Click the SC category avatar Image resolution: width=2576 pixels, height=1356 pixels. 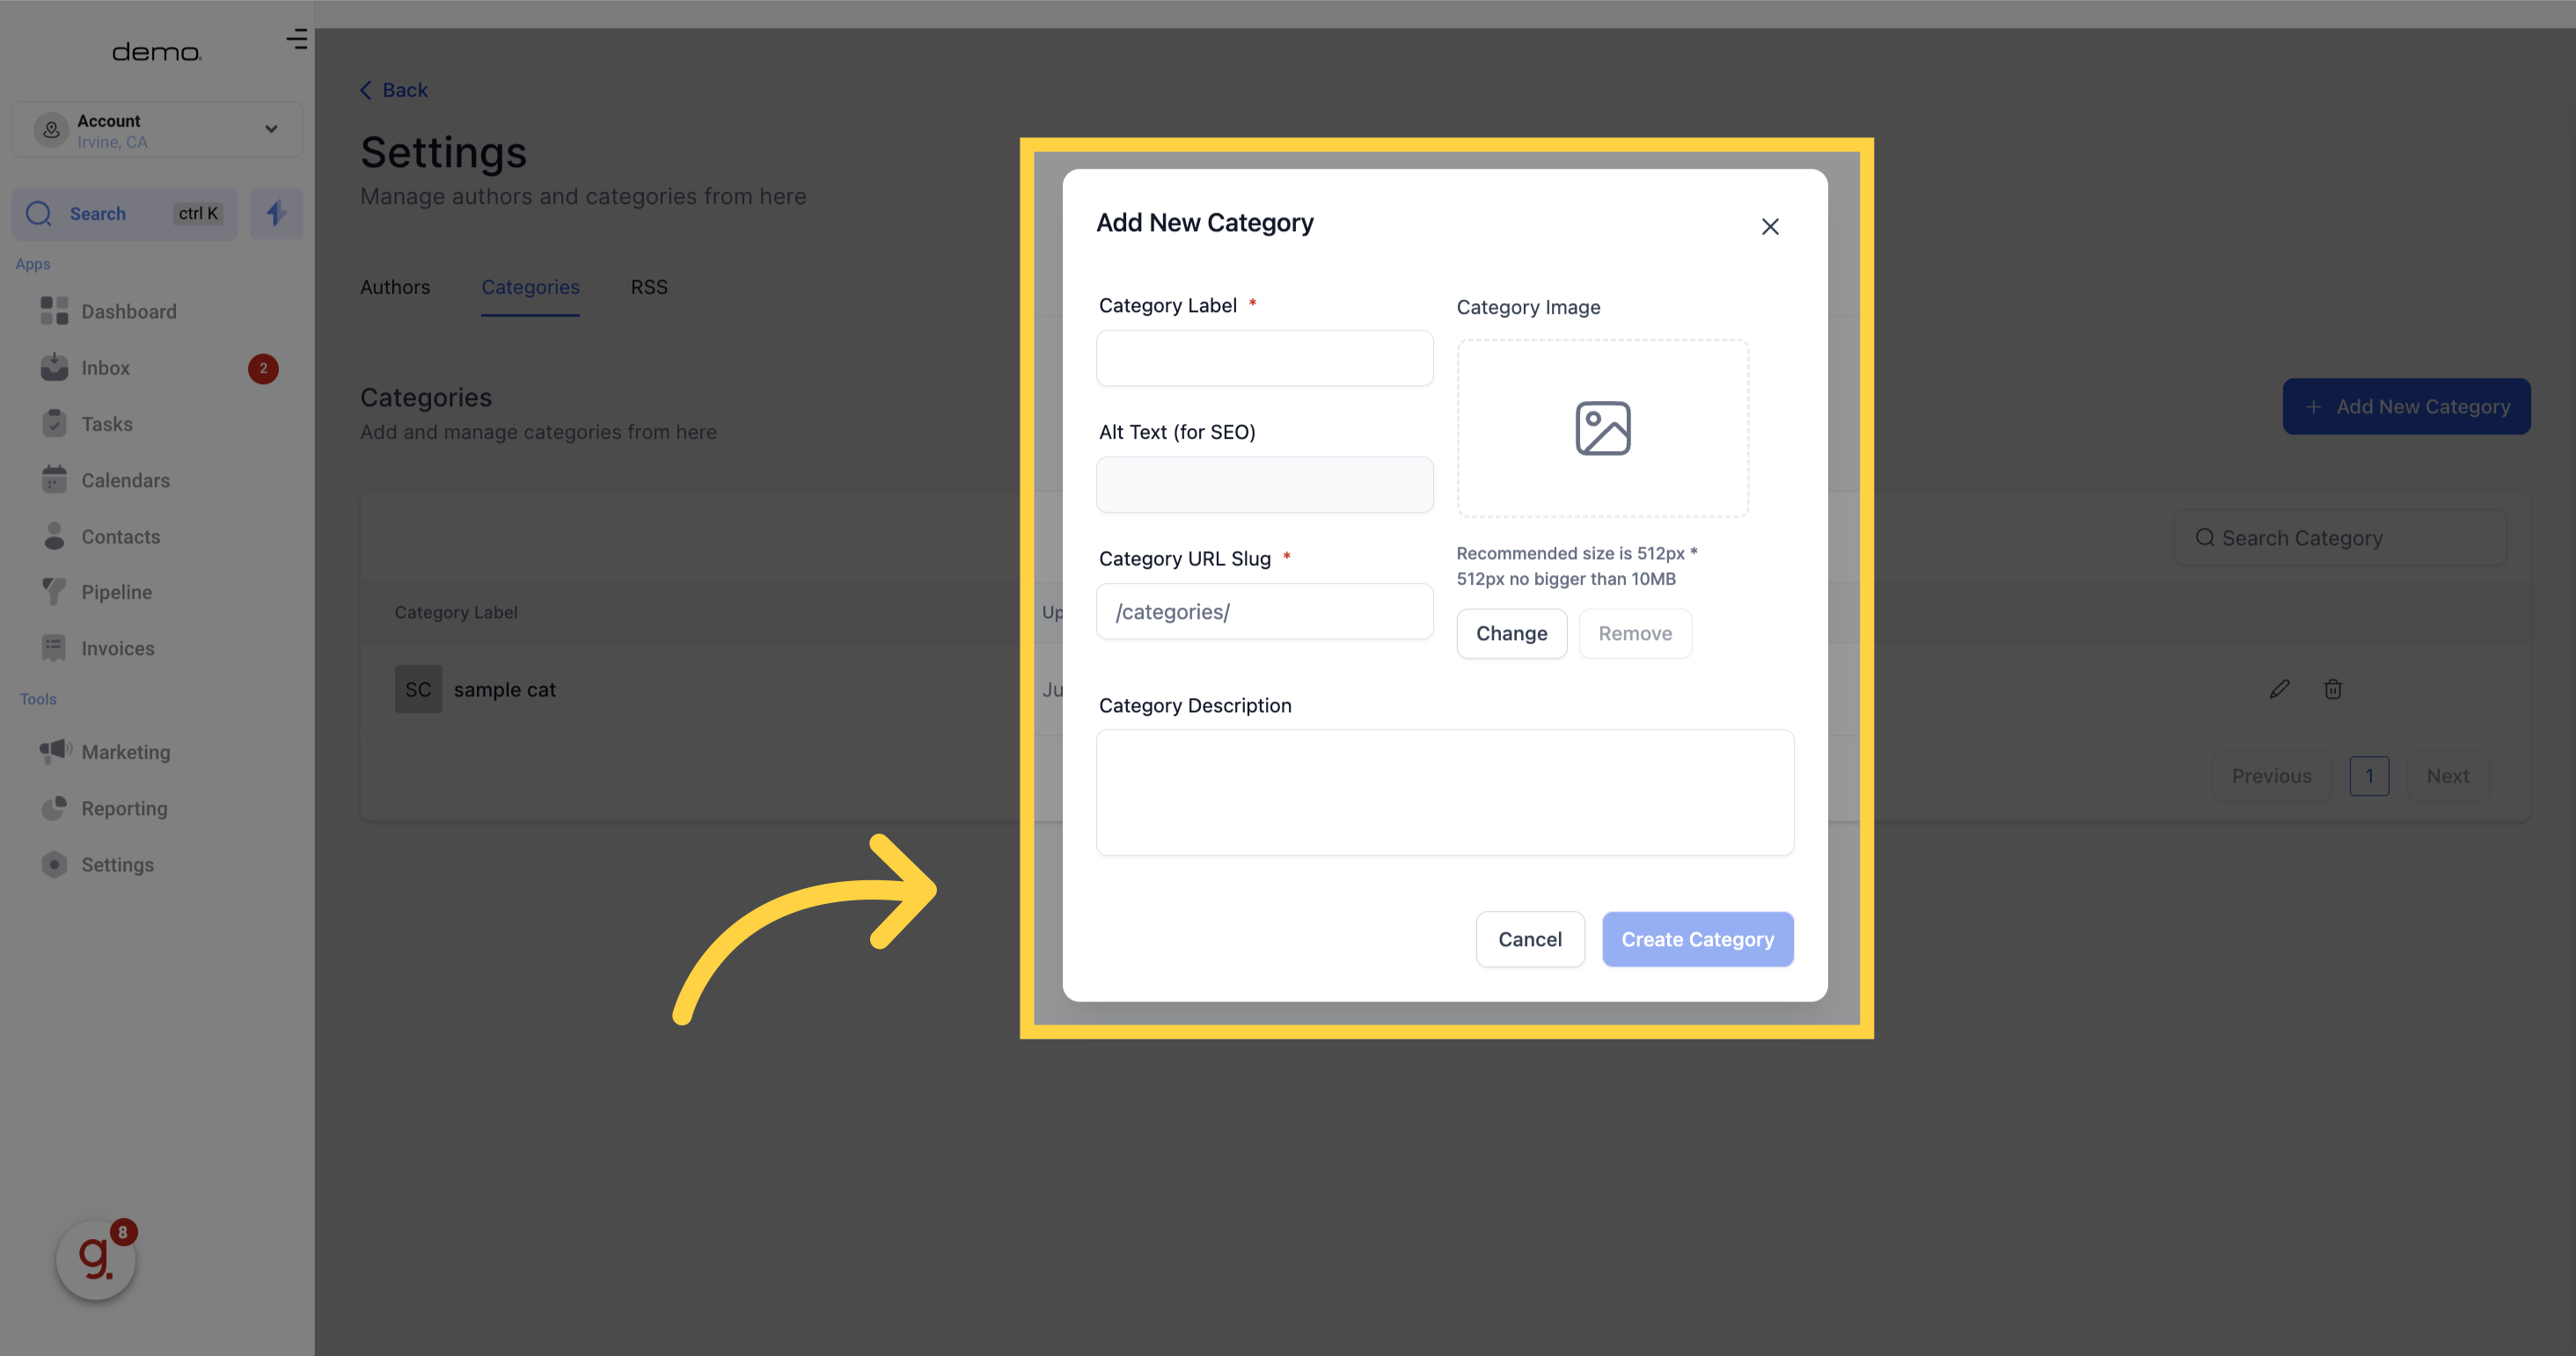(418, 689)
